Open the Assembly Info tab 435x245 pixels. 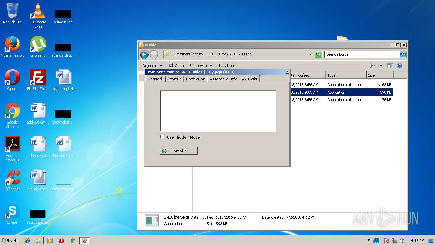[x=223, y=79]
